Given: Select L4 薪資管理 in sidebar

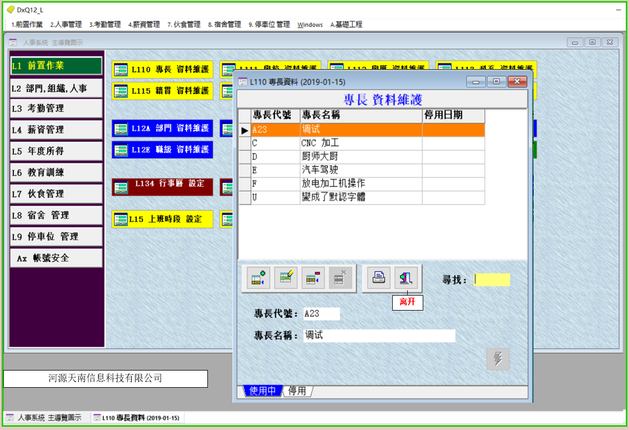Looking at the screenshot, I should 56,130.
